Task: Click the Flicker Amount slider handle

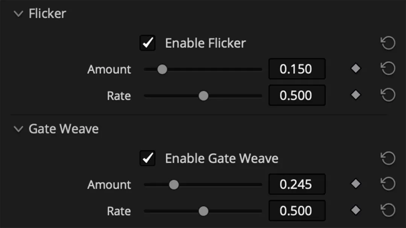Action: [162, 69]
